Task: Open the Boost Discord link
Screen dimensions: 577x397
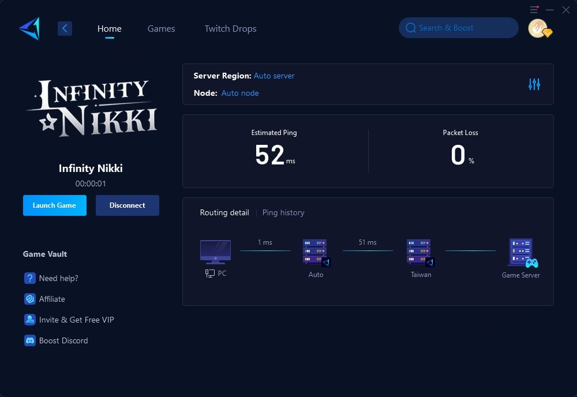Action: pyautogui.click(x=63, y=340)
